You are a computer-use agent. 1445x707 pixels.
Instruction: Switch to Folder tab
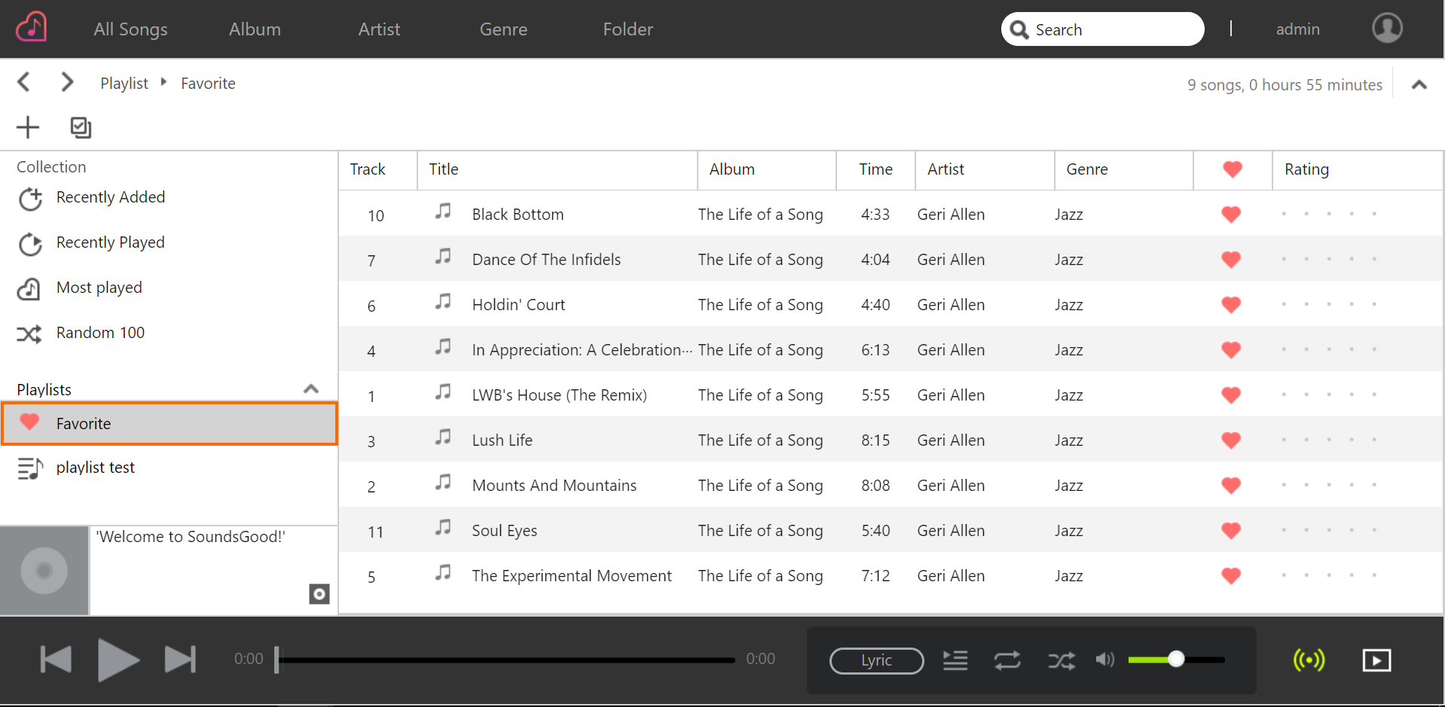pyautogui.click(x=628, y=29)
